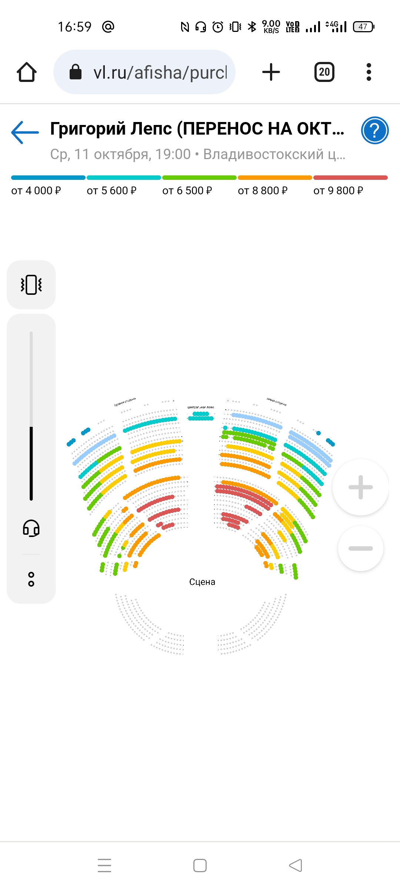Viewport: 400px width, 890px height.
Task: Open a new browser tab
Action: (271, 72)
